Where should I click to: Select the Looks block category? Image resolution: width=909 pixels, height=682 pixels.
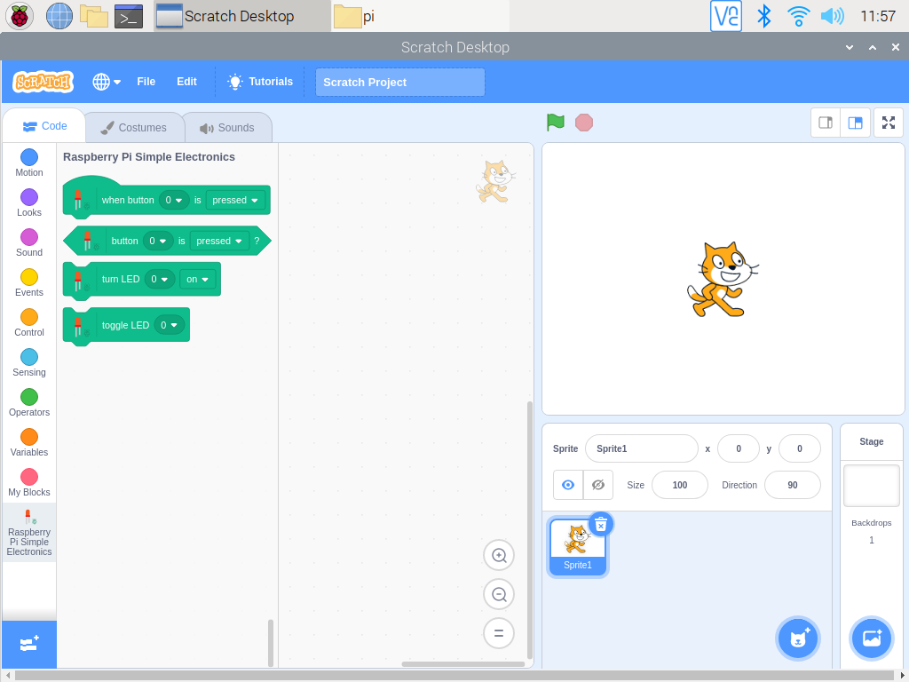pos(29,203)
